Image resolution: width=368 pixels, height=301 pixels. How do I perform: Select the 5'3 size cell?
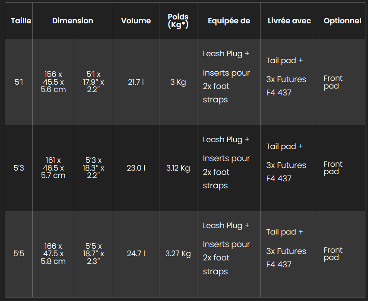point(19,168)
